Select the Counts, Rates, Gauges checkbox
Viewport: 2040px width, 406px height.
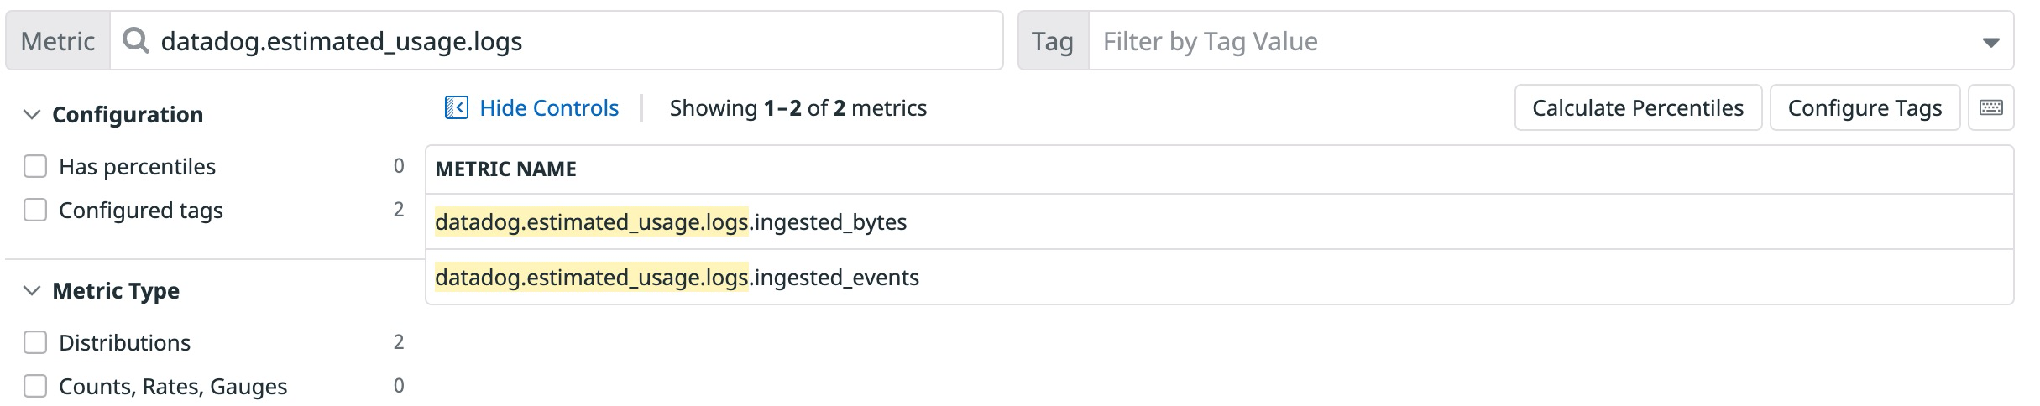[35, 386]
